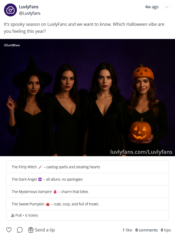Click the gift icon to tip
Screen dimensions: 175x239
pyautogui.click(x=31, y=230)
